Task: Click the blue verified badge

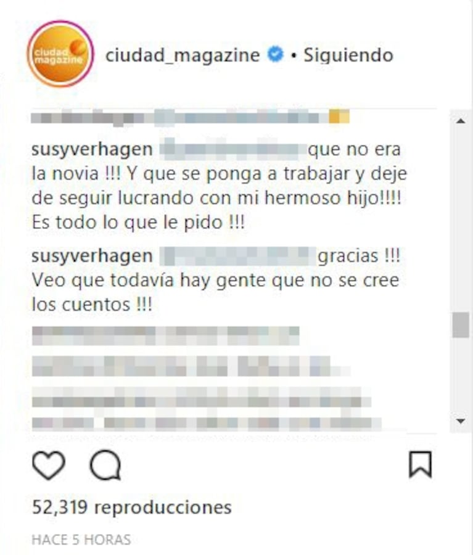Action: [276, 54]
